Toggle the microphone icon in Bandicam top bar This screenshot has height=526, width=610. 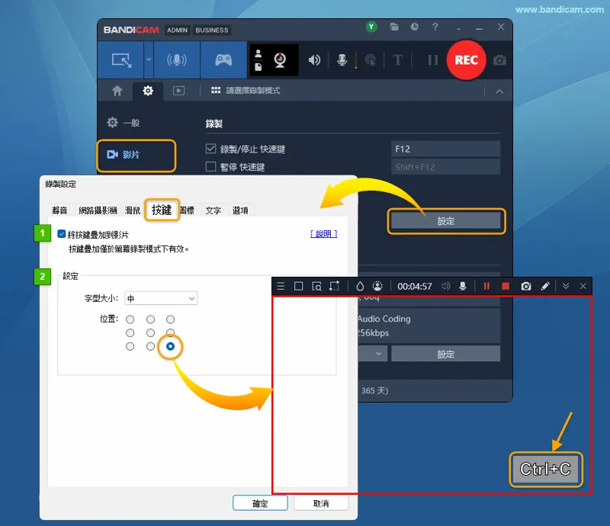pyautogui.click(x=342, y=60)
